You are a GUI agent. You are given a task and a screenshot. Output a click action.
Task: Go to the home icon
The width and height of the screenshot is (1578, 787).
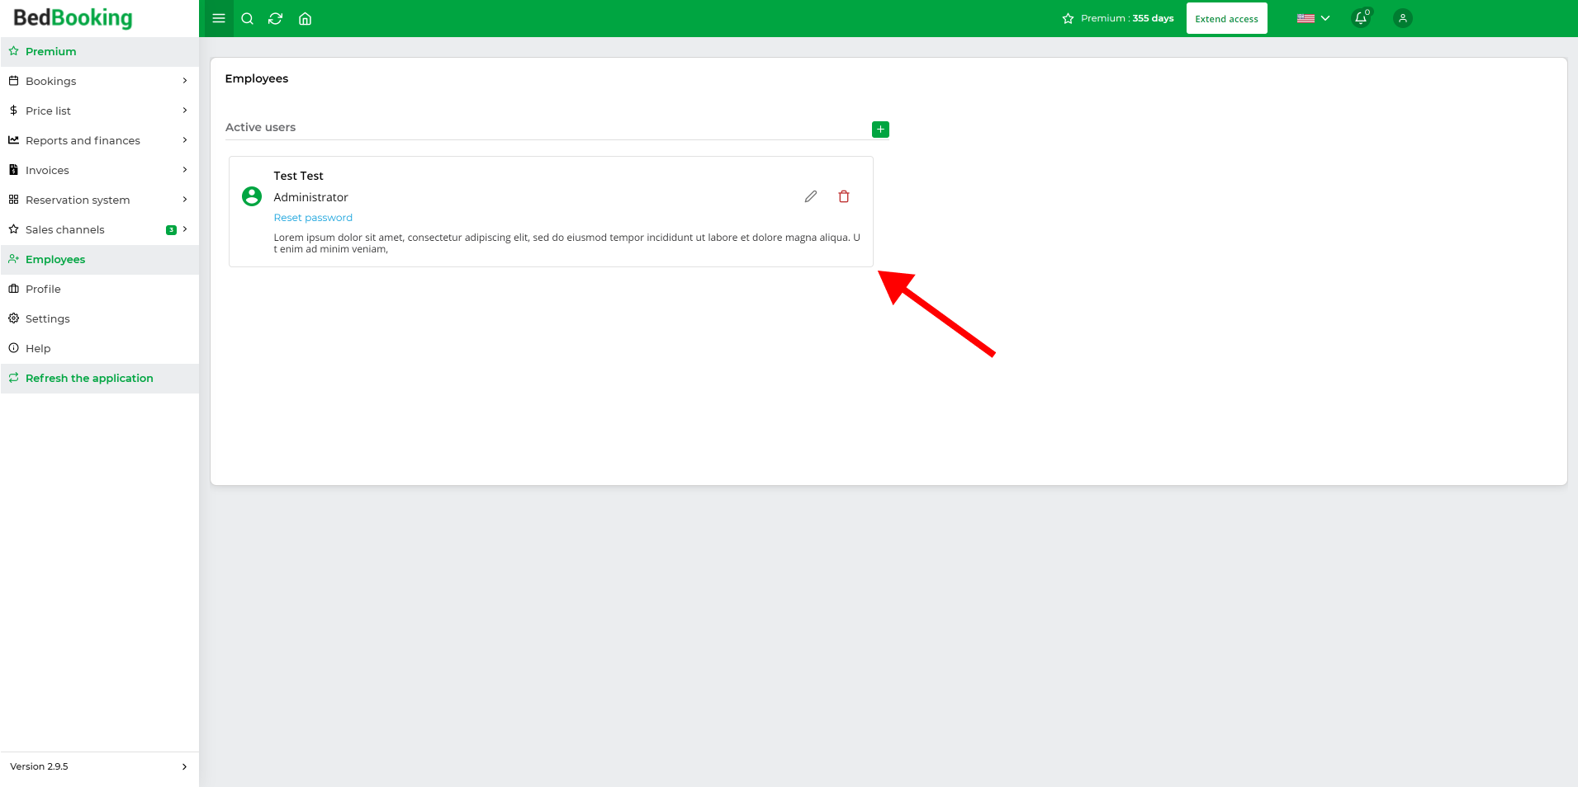click(x=305, y=18)
